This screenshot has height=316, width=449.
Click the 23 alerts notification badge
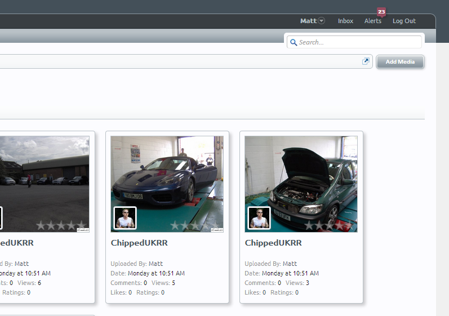pos(381,12)
